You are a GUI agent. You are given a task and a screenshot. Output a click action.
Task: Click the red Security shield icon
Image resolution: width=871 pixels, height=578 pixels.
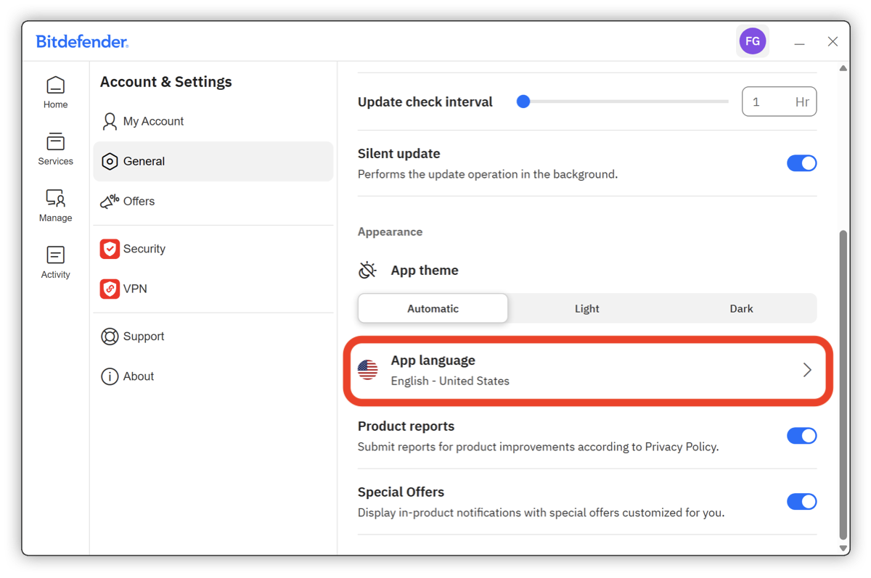point(110,249)
